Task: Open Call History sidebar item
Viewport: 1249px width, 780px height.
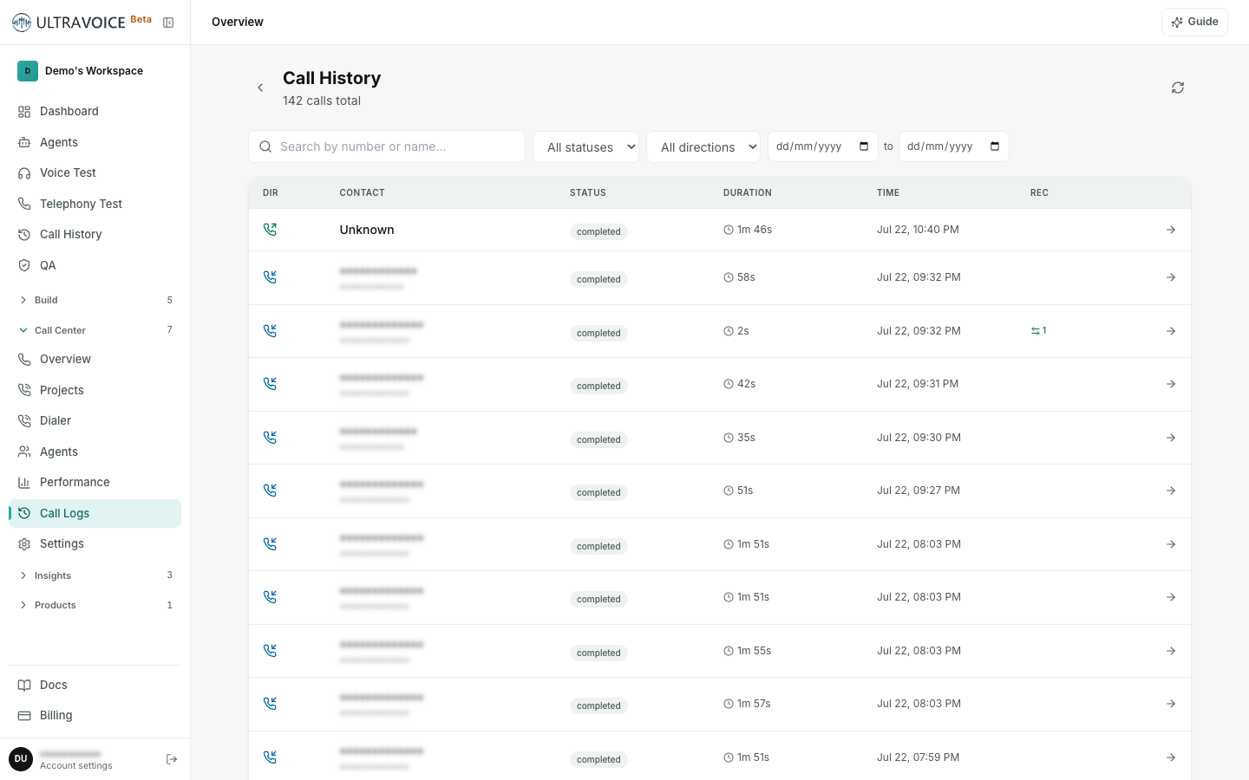Action: (x=95, y=234)
